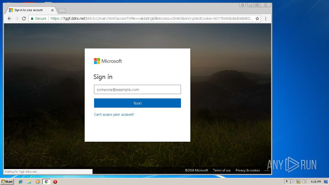Click the Show desktop button beside the clock
This screenshot has width=329, height=185.
click(x=326, y=182)
